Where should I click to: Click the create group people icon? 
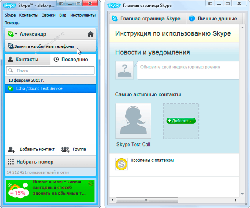[65, 150]
